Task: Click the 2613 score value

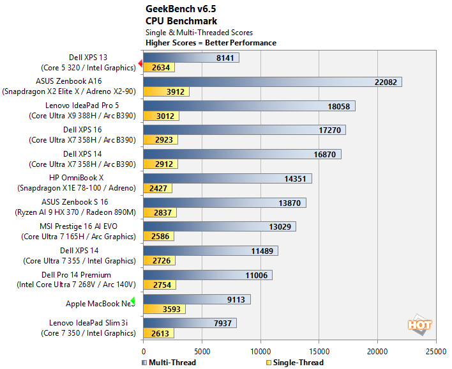Action: [160, 334]
